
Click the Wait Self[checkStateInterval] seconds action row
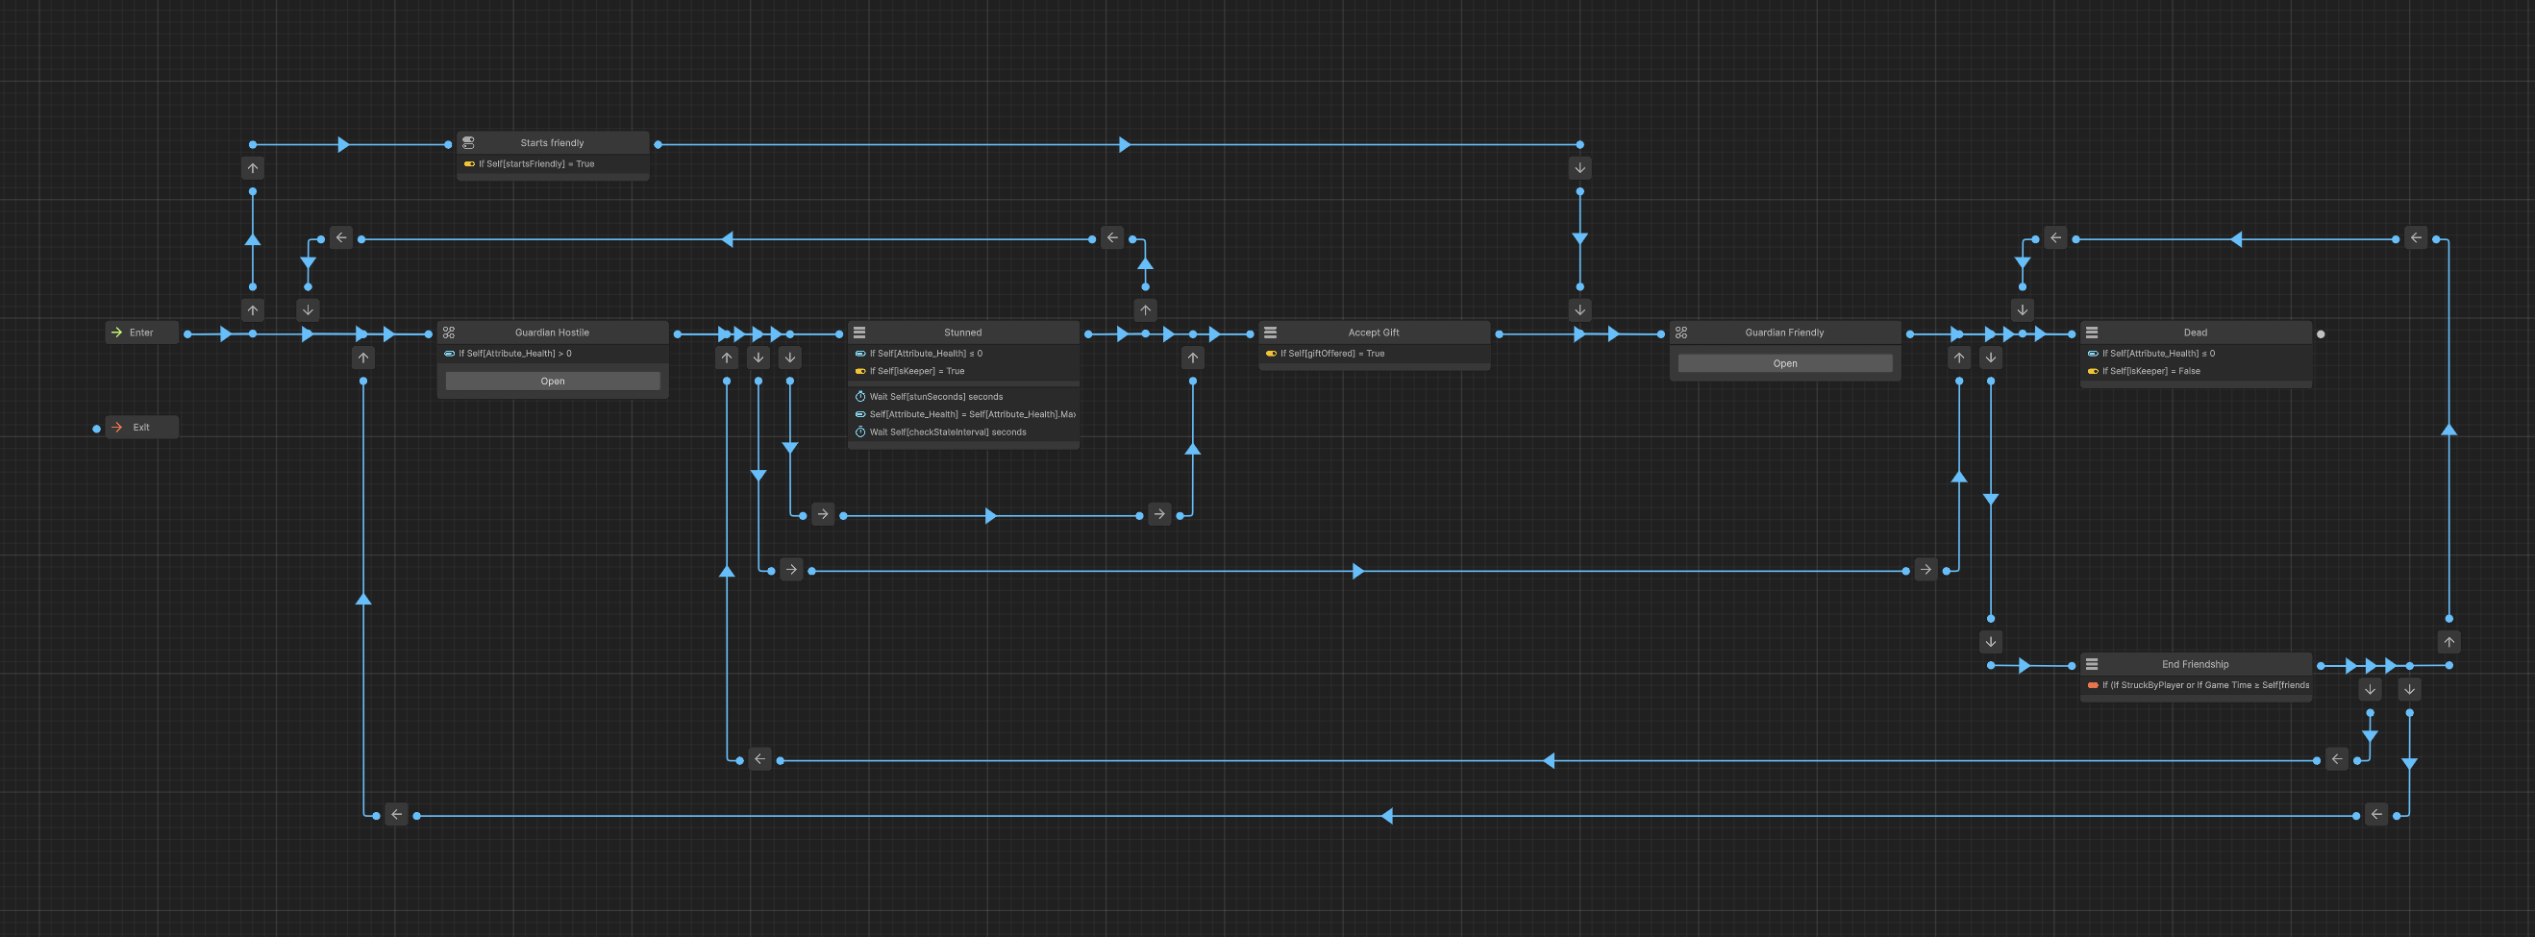963,432
